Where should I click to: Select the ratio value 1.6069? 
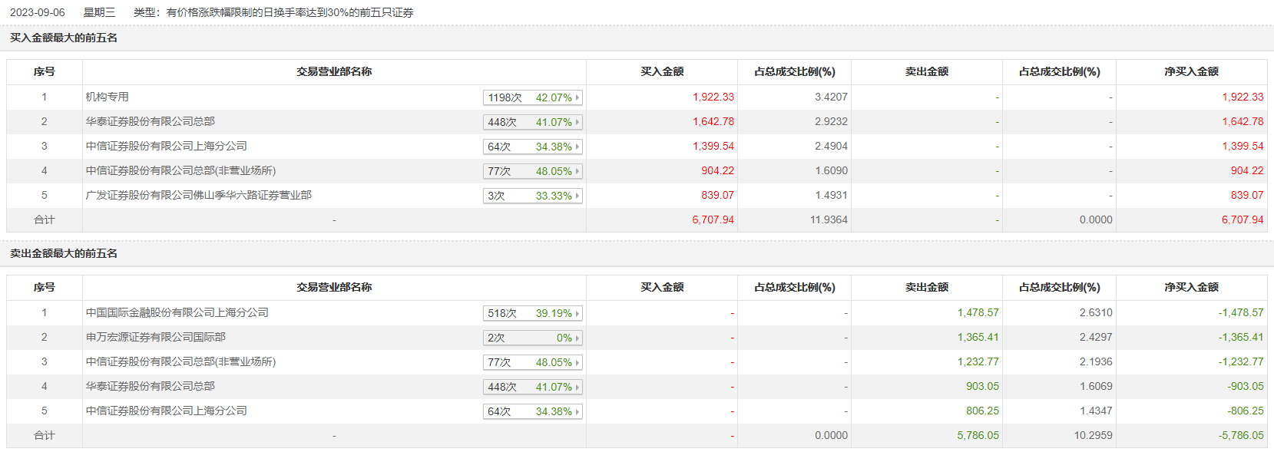1096,386
